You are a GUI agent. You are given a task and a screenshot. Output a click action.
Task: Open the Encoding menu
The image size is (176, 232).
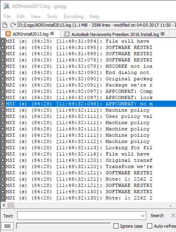click(x=74, y=16)
